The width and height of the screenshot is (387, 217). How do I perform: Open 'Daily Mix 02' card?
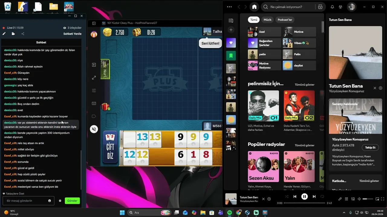point(299,111)
